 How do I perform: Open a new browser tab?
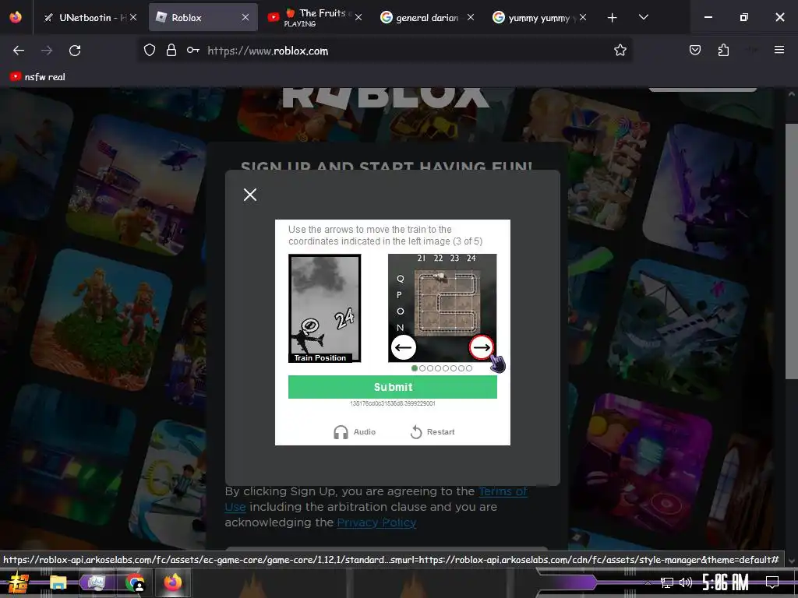[x=613, y=18]
